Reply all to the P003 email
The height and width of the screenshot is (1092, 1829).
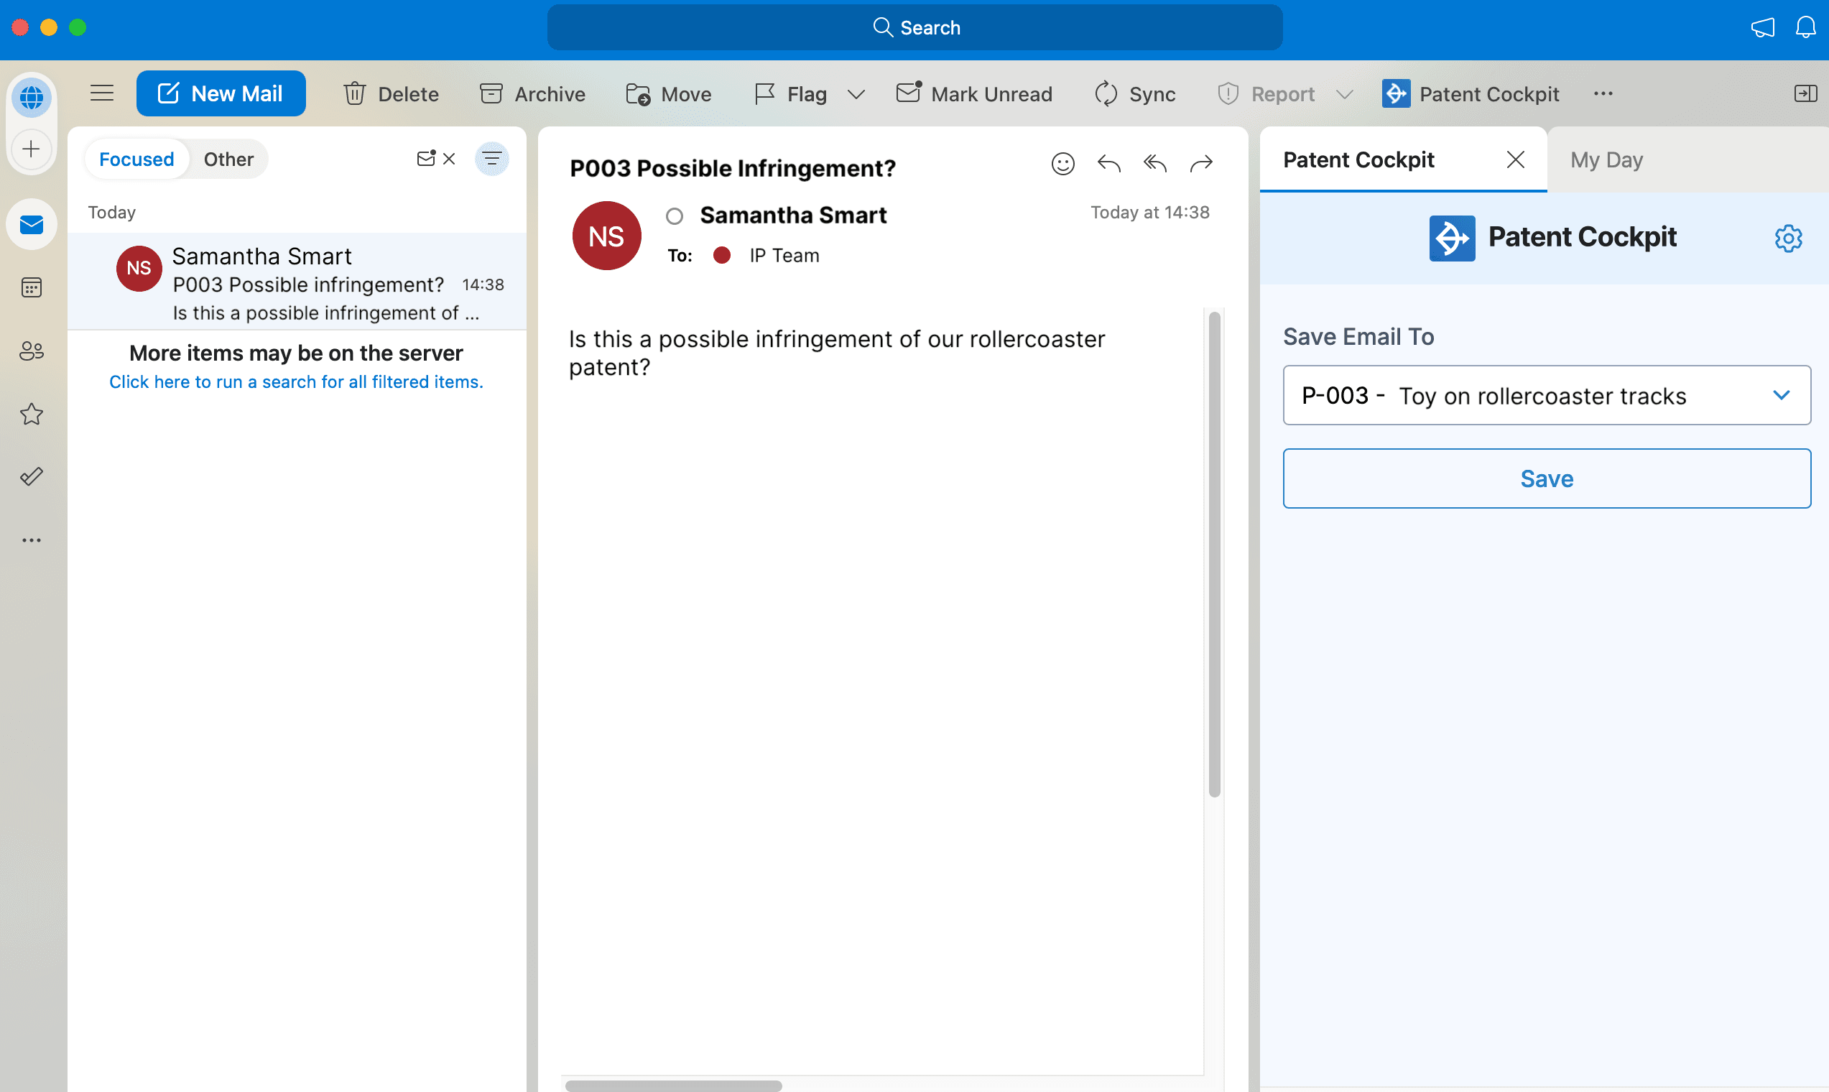(x=1154, y=163)
